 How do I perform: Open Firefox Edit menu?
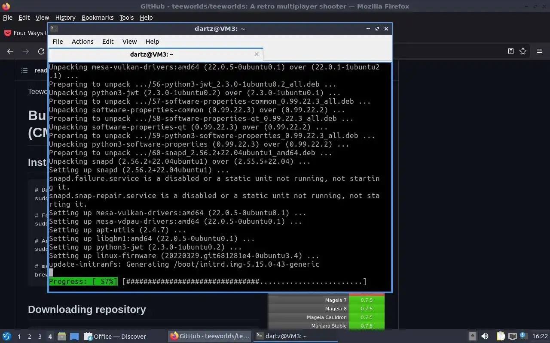tap(24, 18)
